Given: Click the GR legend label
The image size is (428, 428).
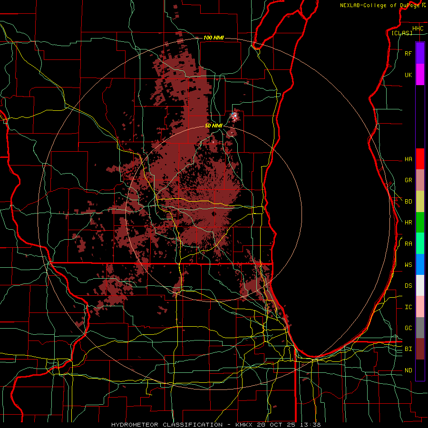Looking at the screenshot, I should pos(409,180).
